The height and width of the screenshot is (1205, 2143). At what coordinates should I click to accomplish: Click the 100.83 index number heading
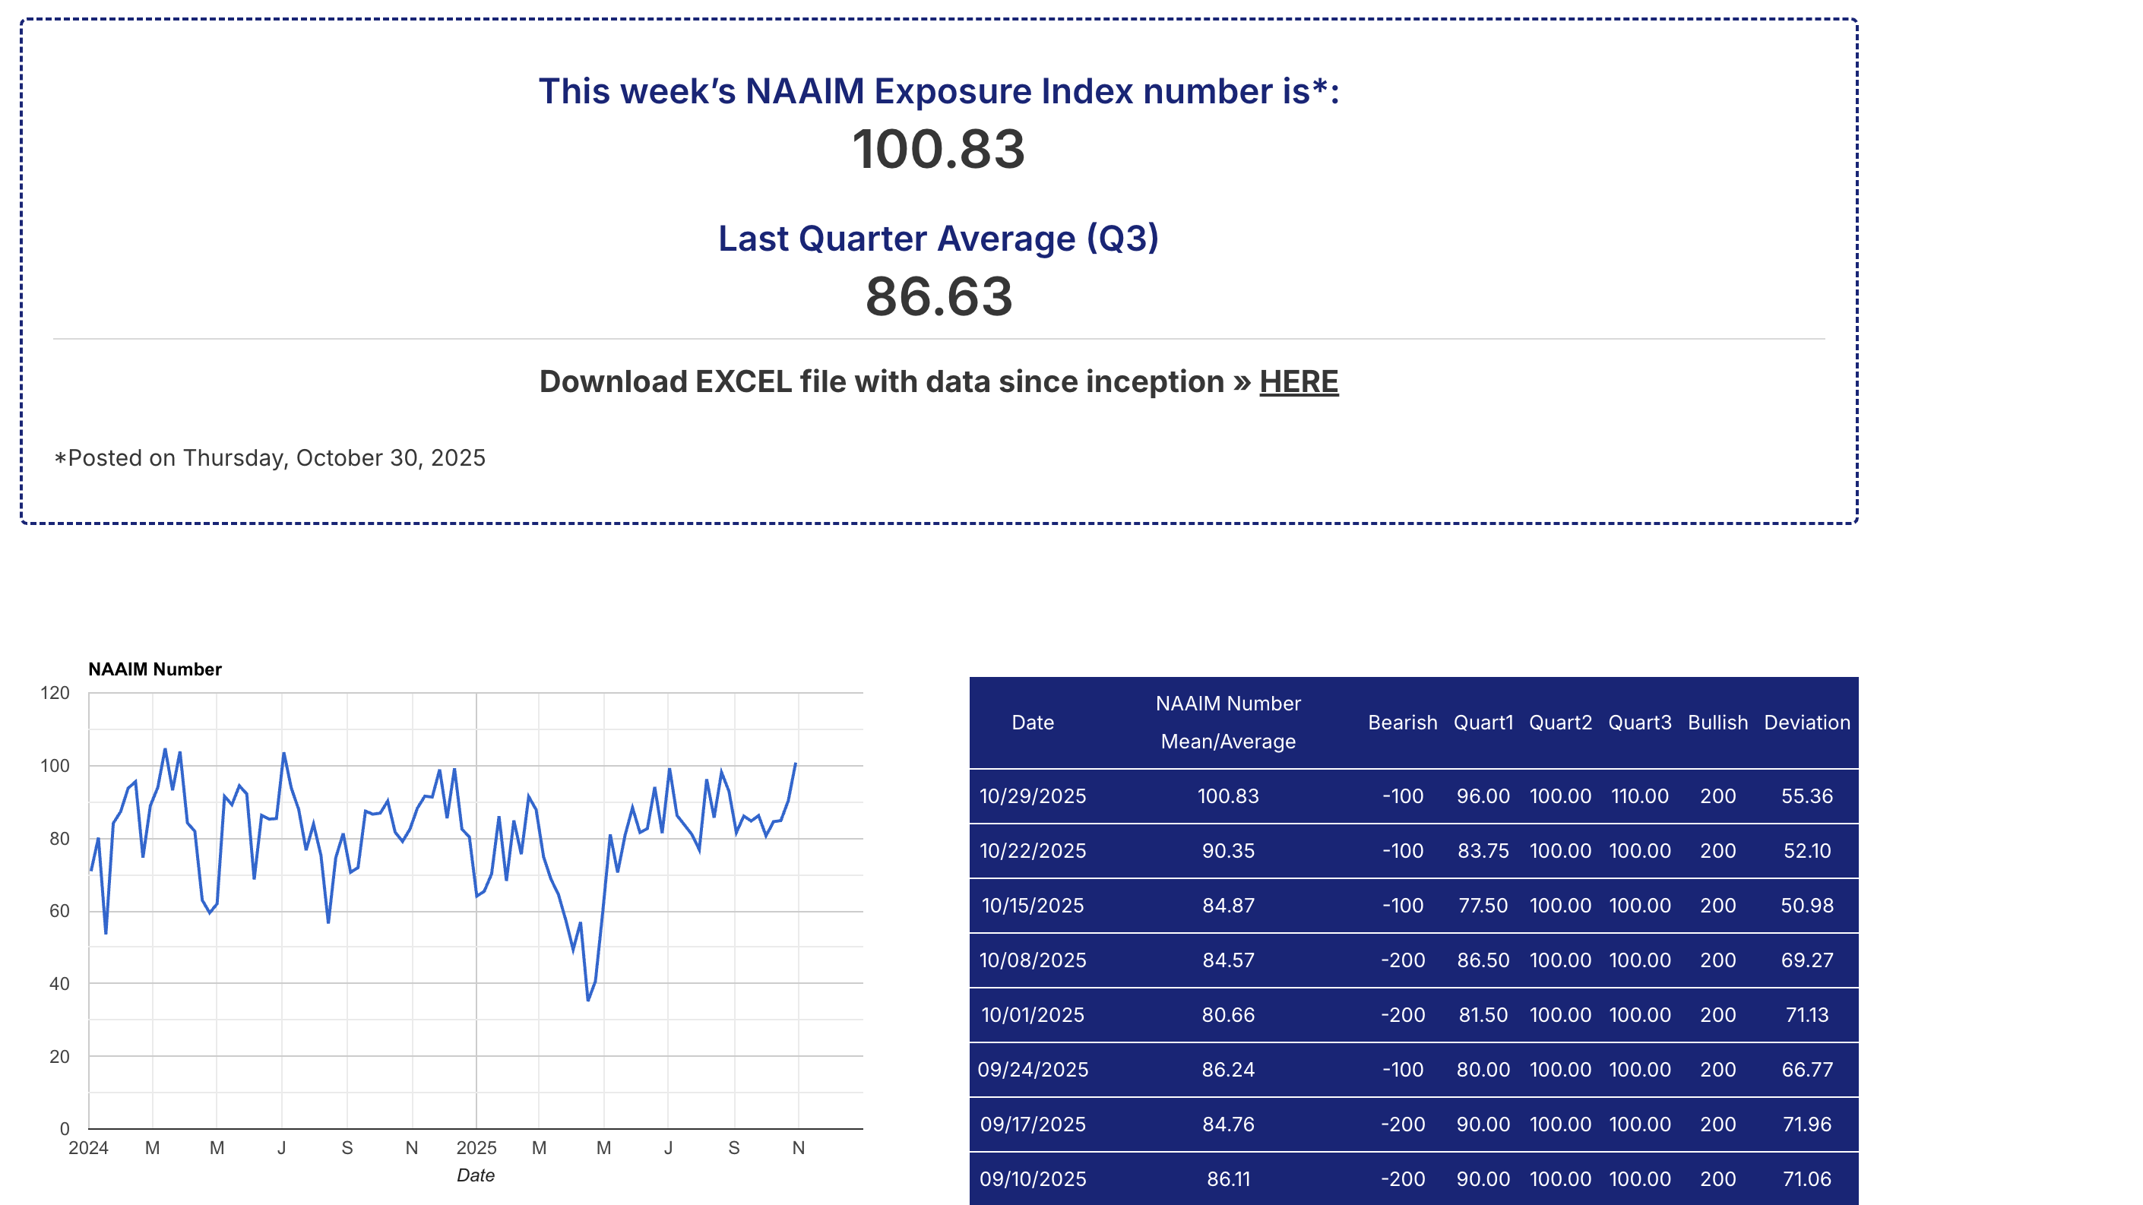click(938, 150)
